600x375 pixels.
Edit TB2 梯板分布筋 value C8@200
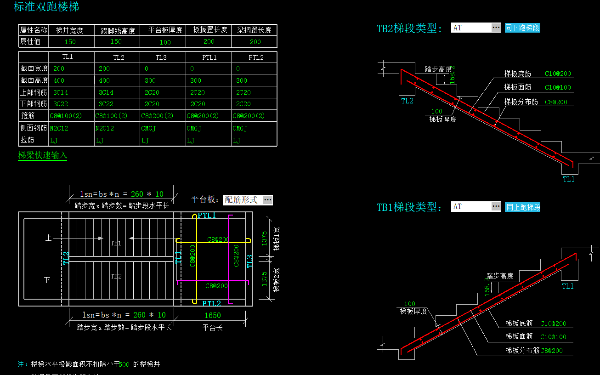(x=556, y=102)
